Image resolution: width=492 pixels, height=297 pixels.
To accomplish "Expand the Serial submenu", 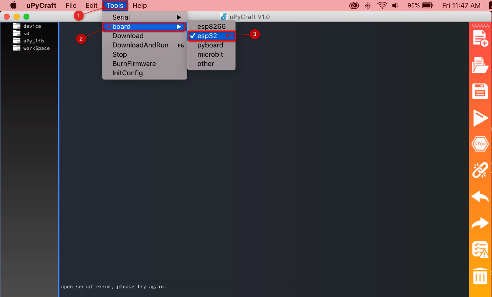I will pos(144,17).
